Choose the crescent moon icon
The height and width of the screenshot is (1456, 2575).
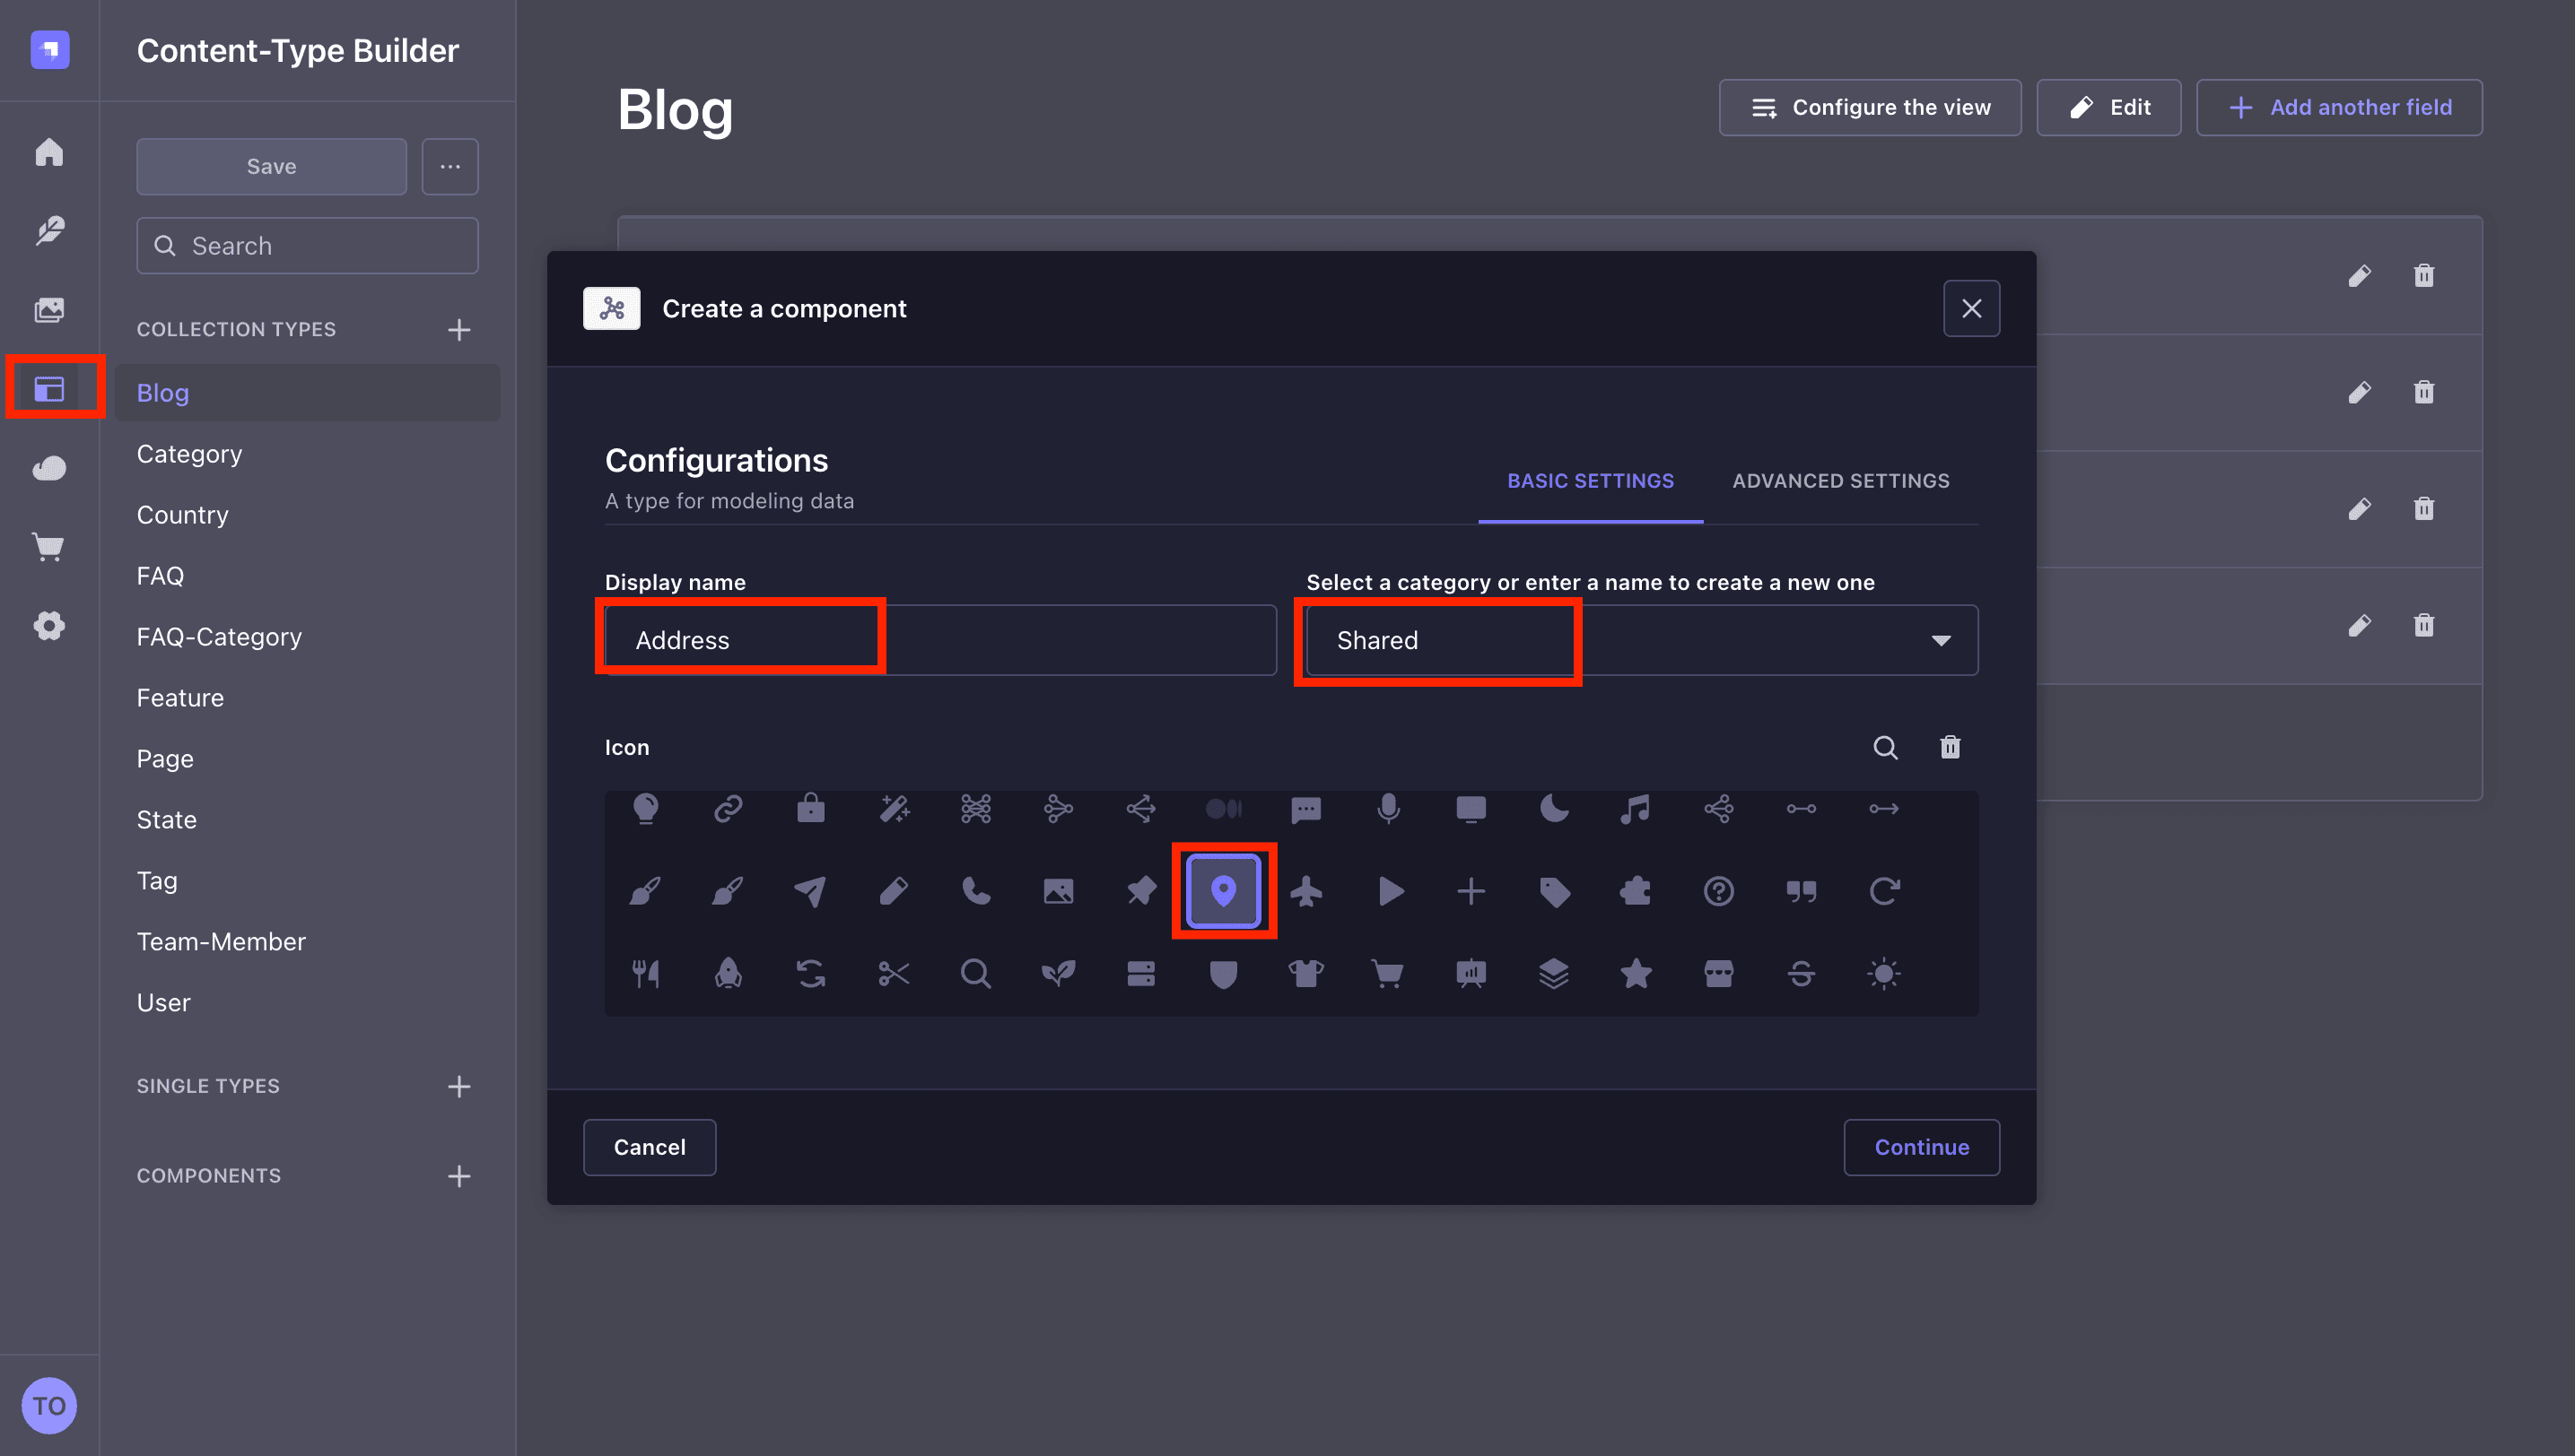point(1554,808)
